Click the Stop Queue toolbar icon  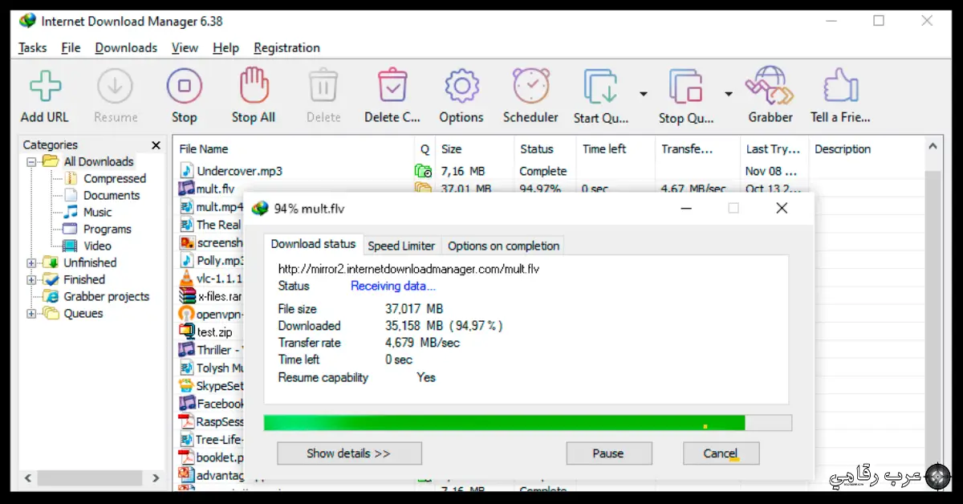(x=685, y=86)
